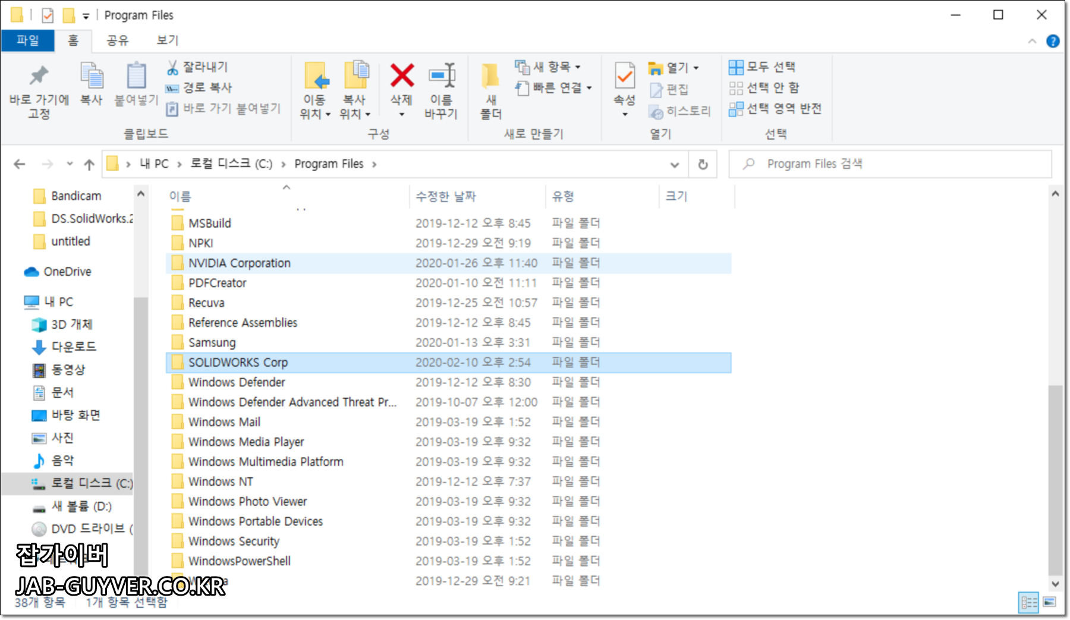Select the SOLIDWORKS Corp folder
The width and height of the screenshot is (1070, 620).
[448, 363]
